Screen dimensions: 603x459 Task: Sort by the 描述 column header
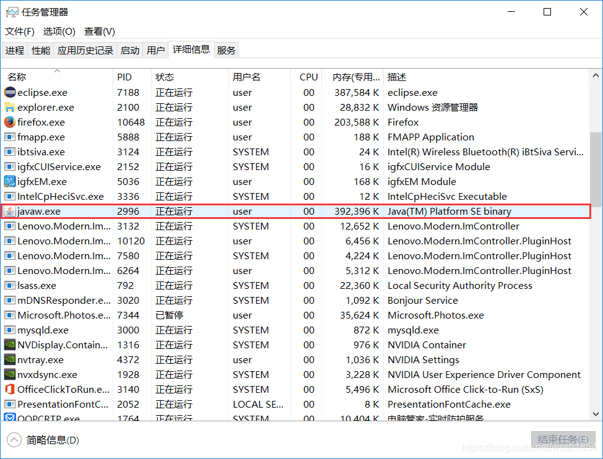coord(486,77)
